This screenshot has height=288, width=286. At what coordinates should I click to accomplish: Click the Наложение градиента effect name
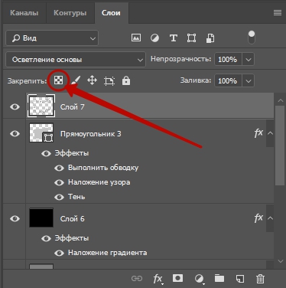(x=108, y=253)
